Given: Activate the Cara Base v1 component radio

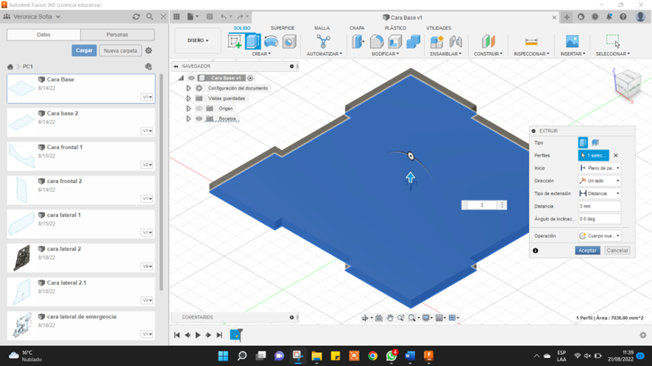Looking at the screenshot, I should point(250,78).
